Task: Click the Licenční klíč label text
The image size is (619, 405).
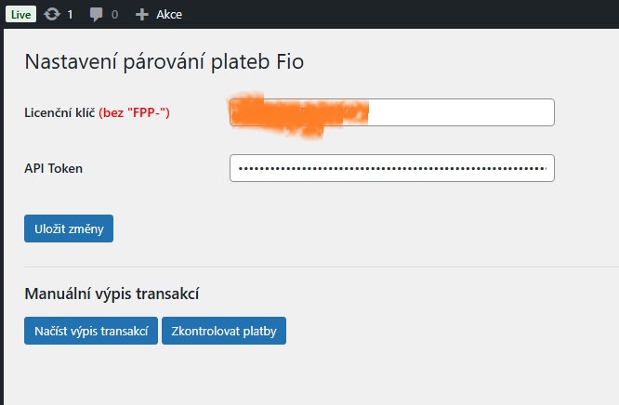Action: point(59,112)
